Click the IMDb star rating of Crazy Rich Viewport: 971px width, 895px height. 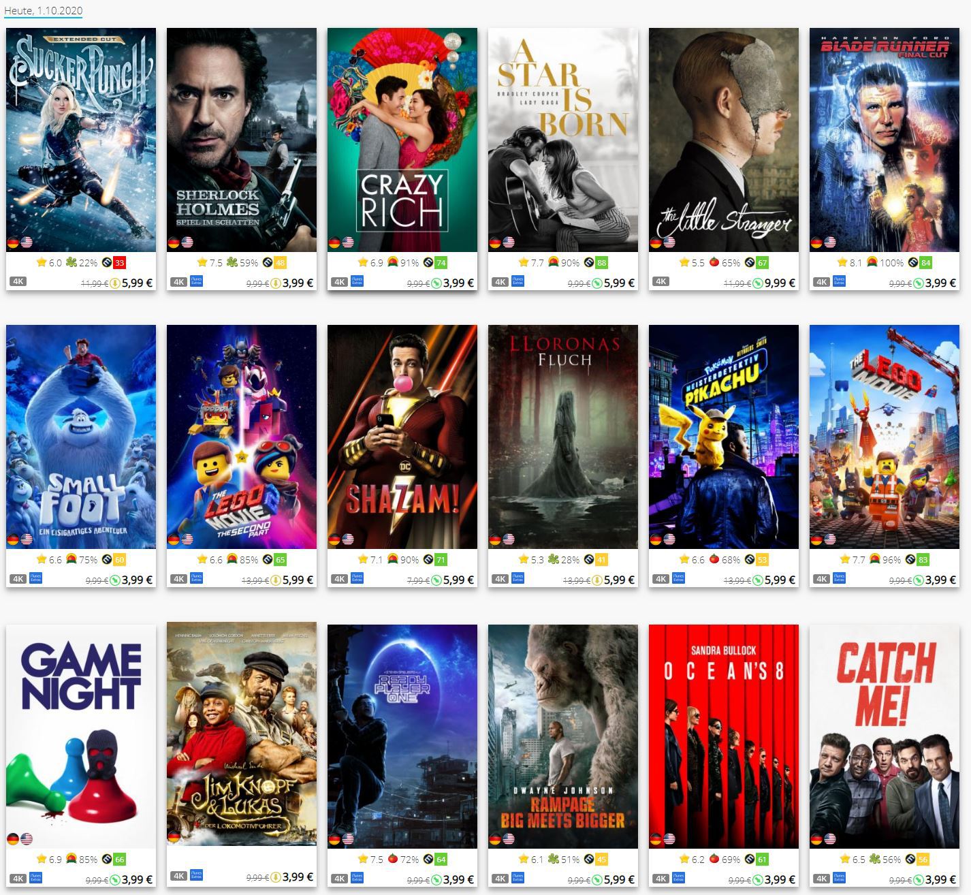click(x=371, y=262)
